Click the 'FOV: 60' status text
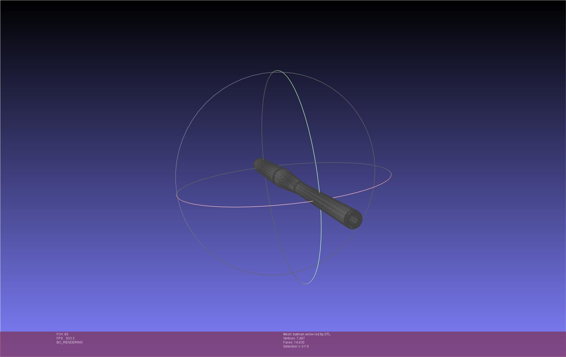This screenshot has width=566, height=357. [62, 334]
